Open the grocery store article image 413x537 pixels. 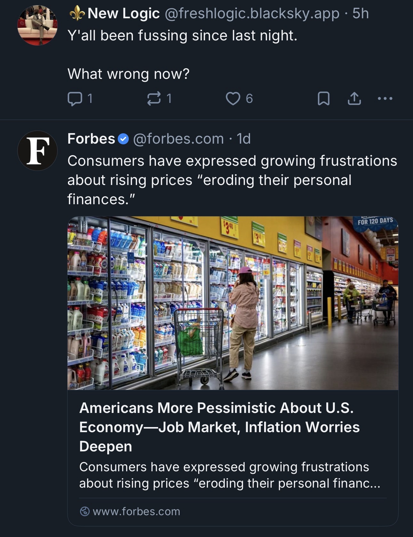point(233,303)
